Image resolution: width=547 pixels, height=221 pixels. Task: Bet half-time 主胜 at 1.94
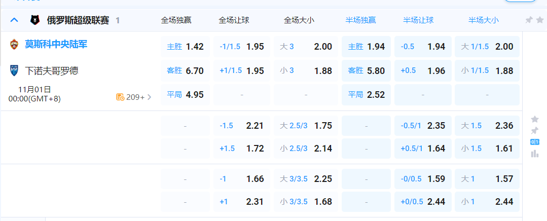click(367, 47)
